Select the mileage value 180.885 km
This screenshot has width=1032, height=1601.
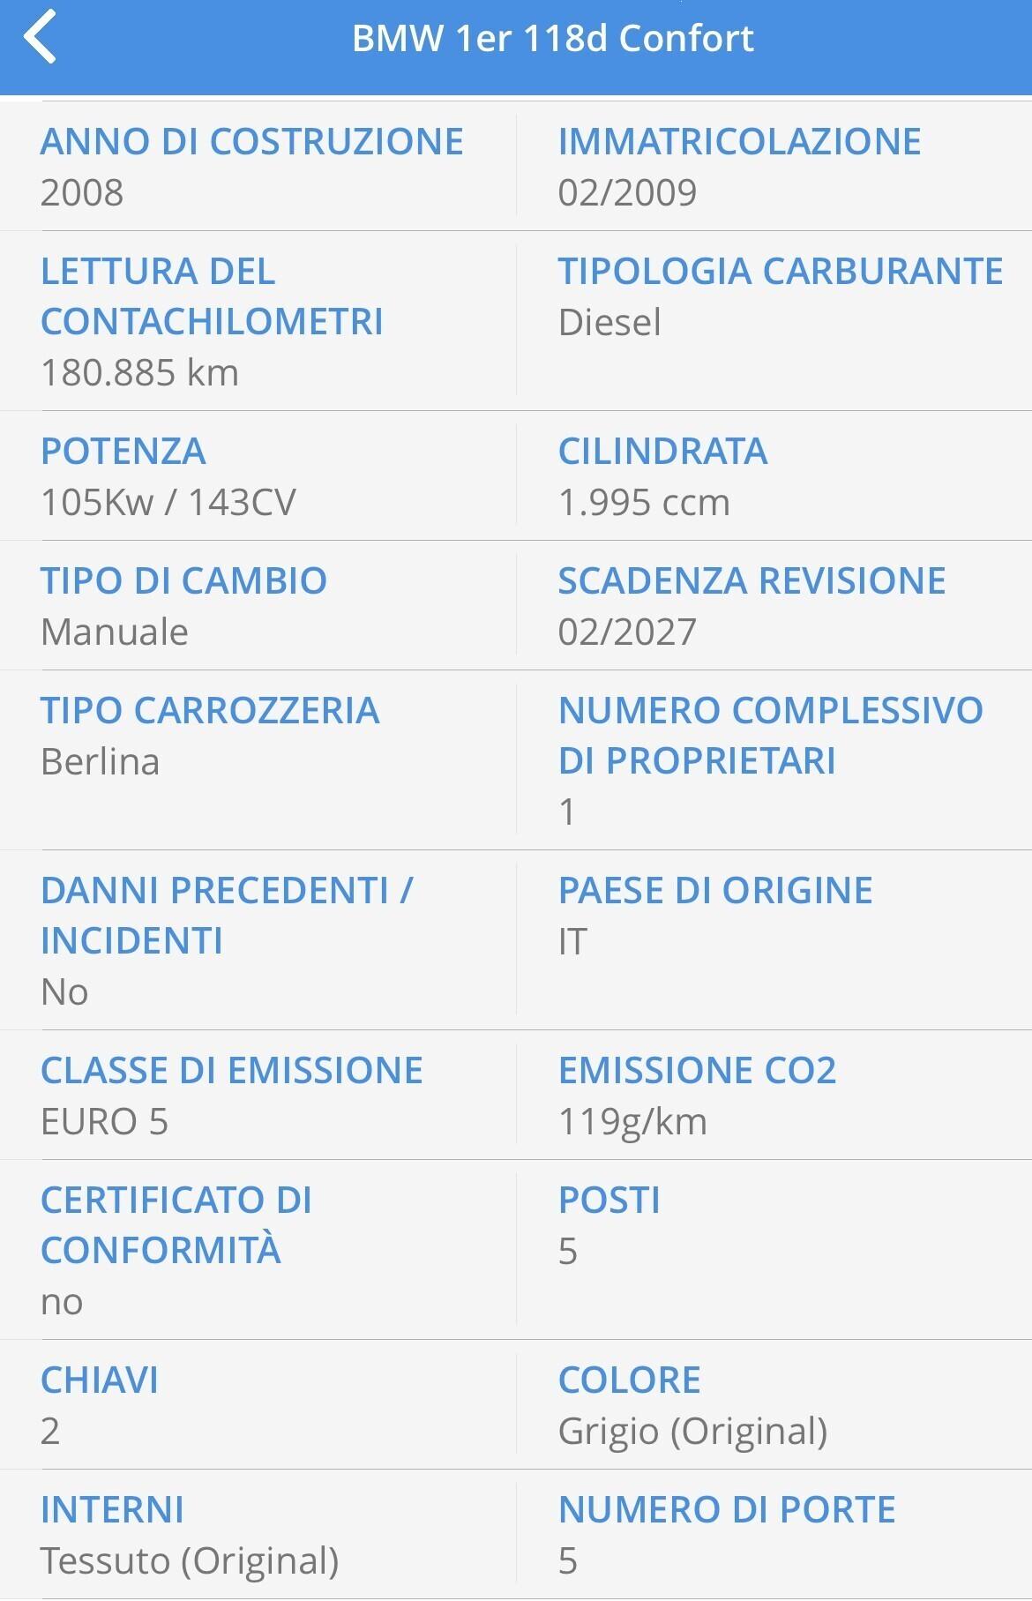point(139,374)
